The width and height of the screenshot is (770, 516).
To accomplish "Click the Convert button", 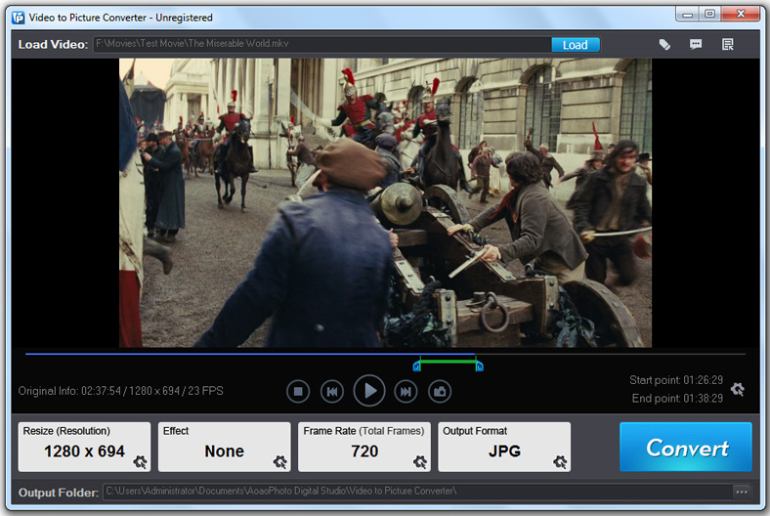I will point(686,448).
